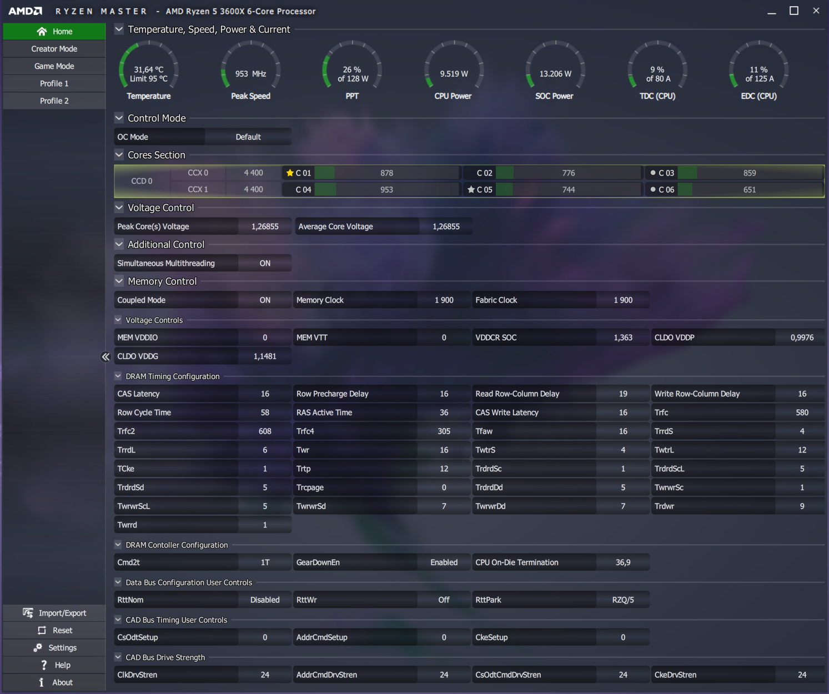Screen dimensions: 829x694
Task: Click the Reset icon in sidebar
Action: 42,630
